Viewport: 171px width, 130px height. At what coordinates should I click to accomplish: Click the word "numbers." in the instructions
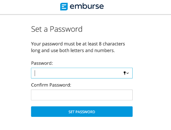coord(105,51)
